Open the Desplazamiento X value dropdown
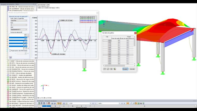 [19, 29]
